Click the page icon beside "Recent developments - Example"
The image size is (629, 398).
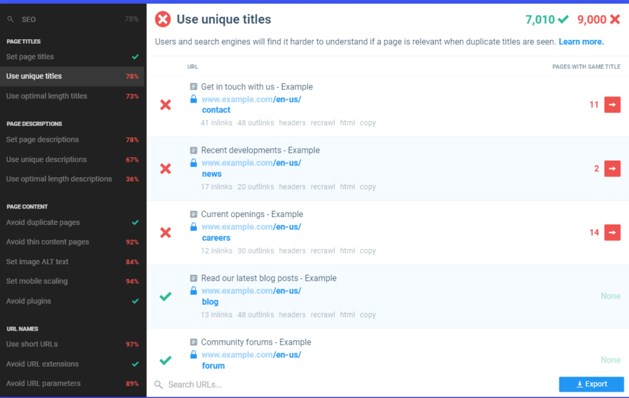193,150
